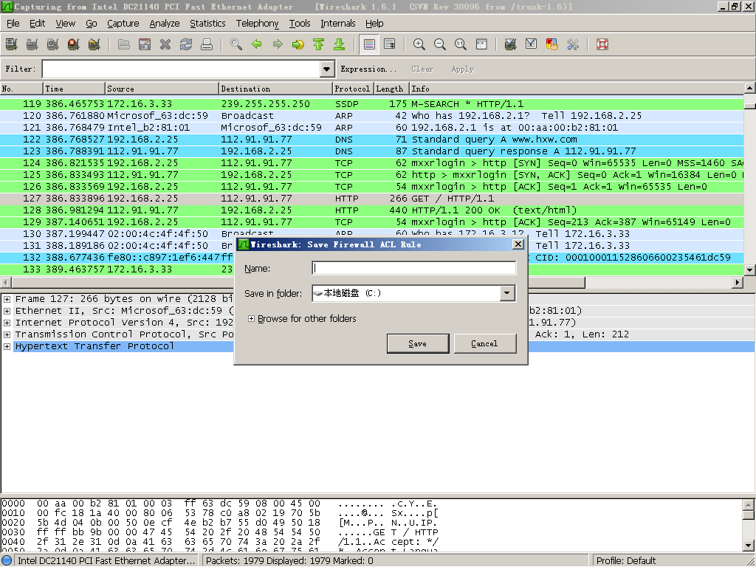Click hex pane scroll-down arrow

pyautogui.click(x=749, y=546)
